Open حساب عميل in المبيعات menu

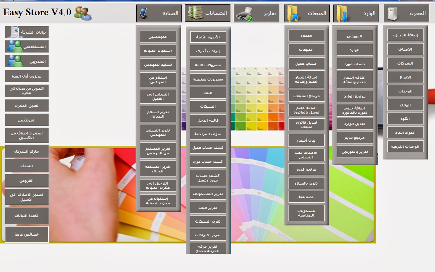[307, 63]
